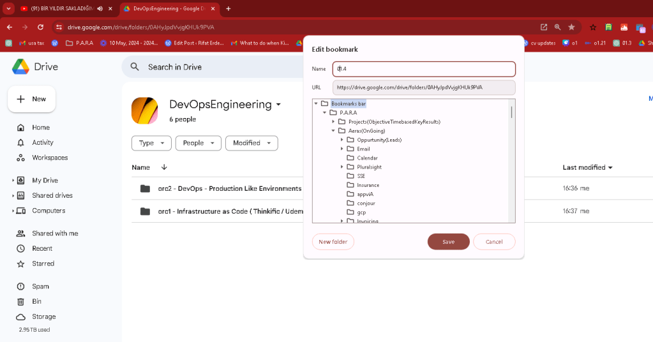Open Starred in Drive sidebar
The width and height of the screenshot is (653, 342).
coord(43,264)
